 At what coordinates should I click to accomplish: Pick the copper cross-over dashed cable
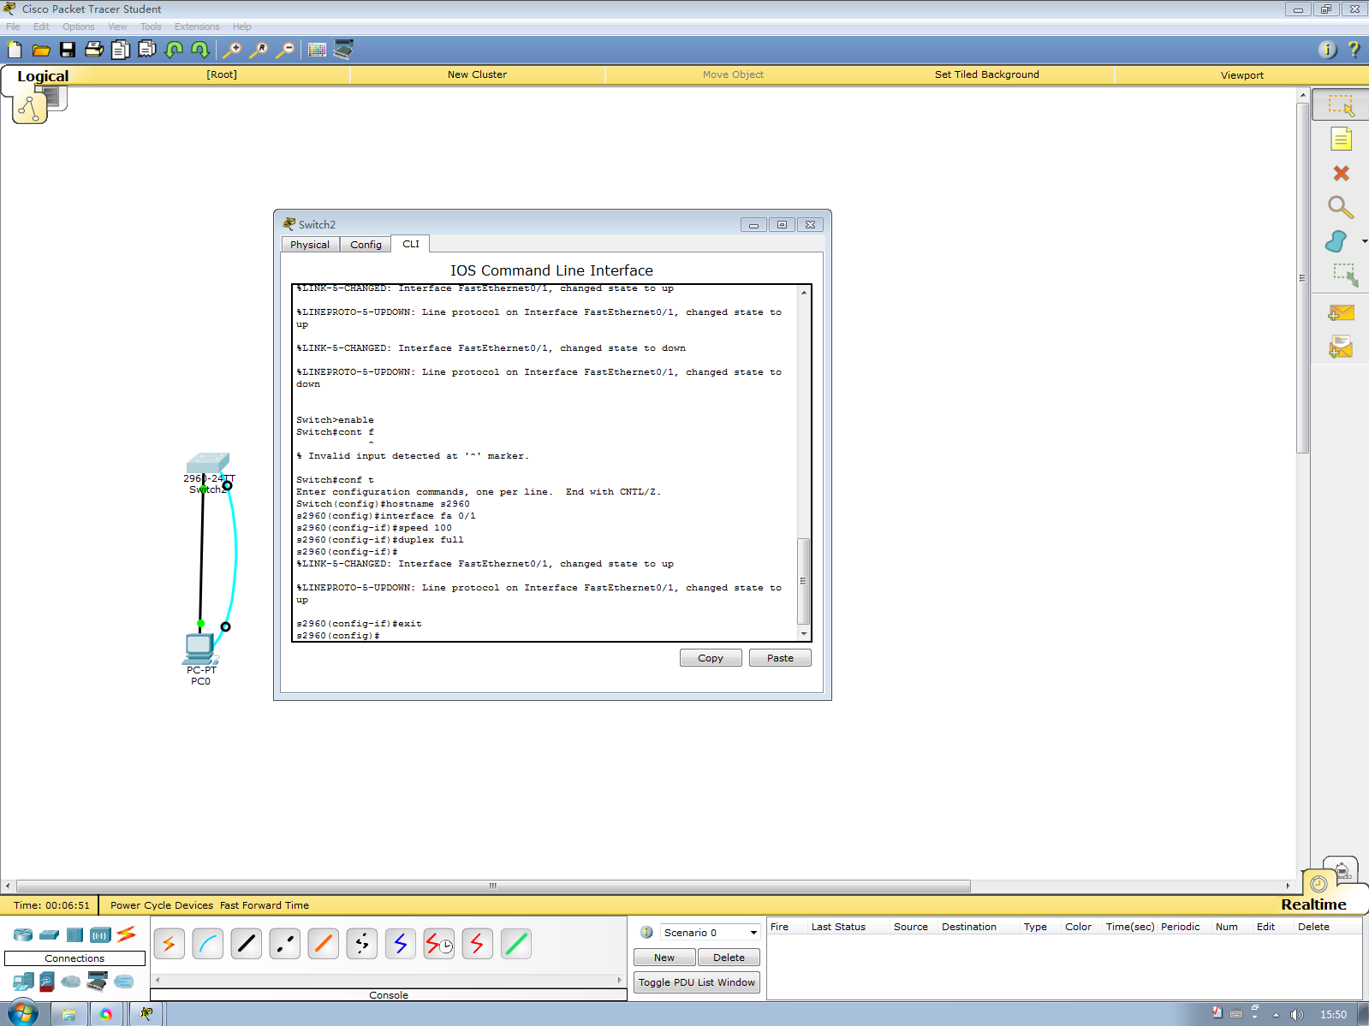click(x=285, y=944)
